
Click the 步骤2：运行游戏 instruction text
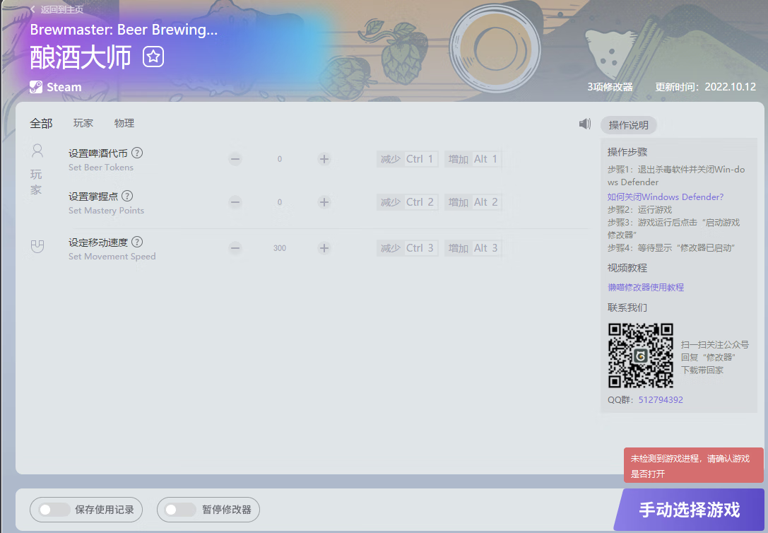pos(639,210)
